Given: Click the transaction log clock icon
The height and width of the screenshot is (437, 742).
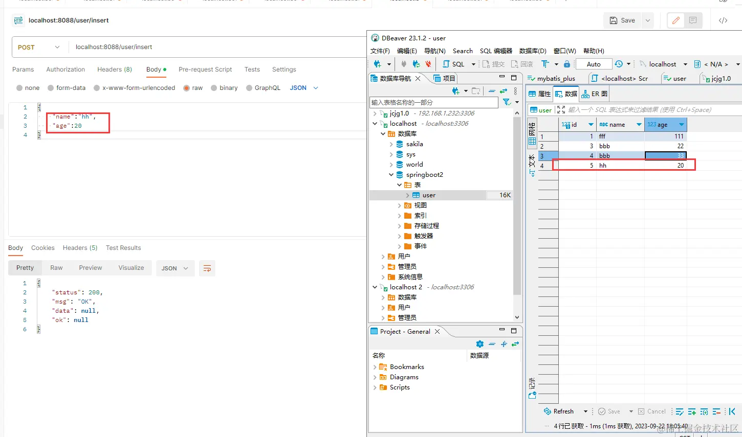Looking at the screenshot, I should click(x=619, y=64).
